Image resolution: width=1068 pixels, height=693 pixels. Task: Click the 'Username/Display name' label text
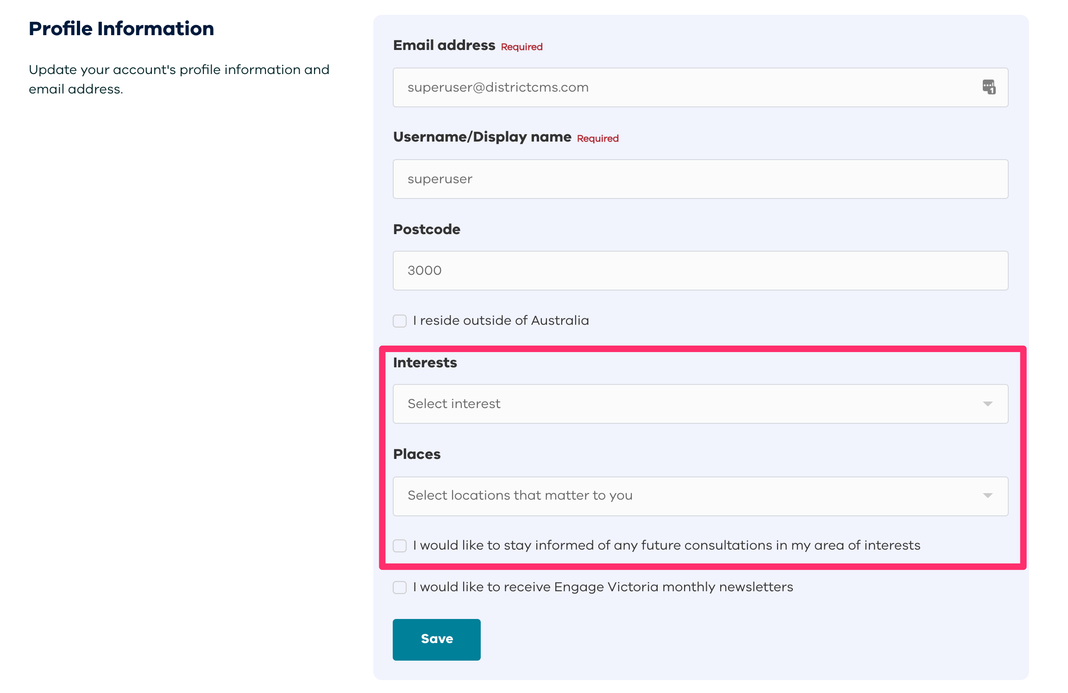point(482,137)
